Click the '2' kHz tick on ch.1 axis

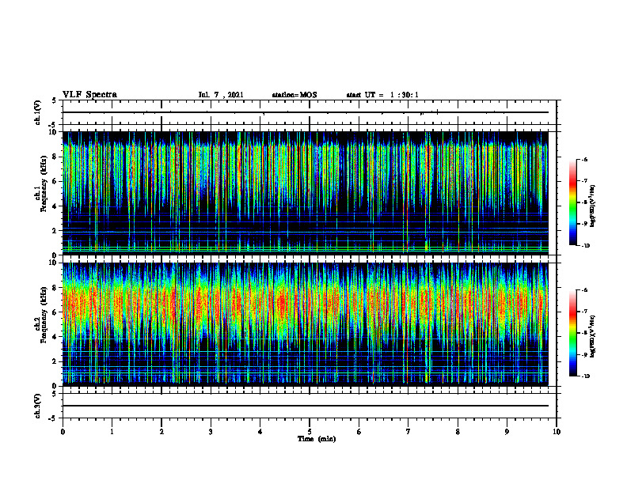[x=55, y=231]
